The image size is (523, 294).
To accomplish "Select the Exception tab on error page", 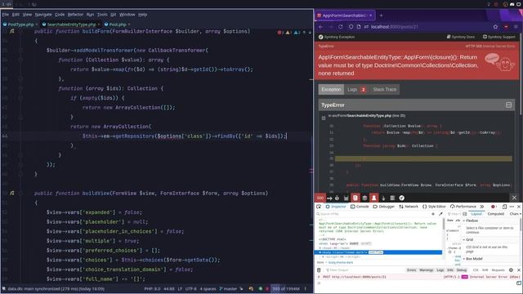I will 331,89.
